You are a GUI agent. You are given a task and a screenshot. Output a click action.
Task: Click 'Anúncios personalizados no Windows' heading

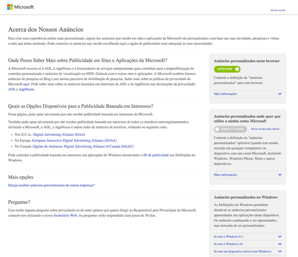pyautogui.click(x=246, y=197)
